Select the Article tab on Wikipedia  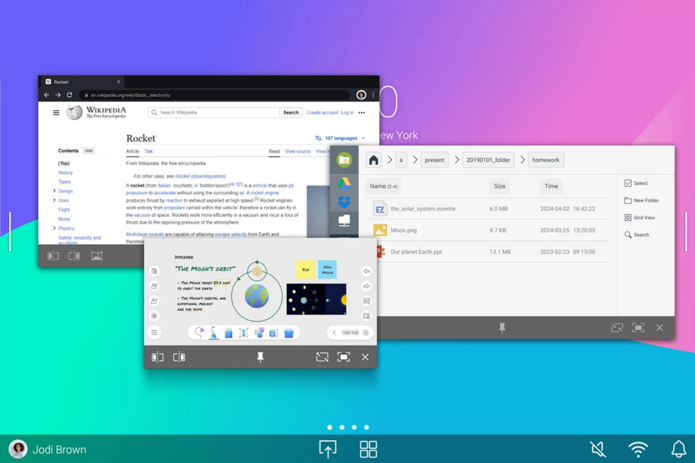(133, 152)
